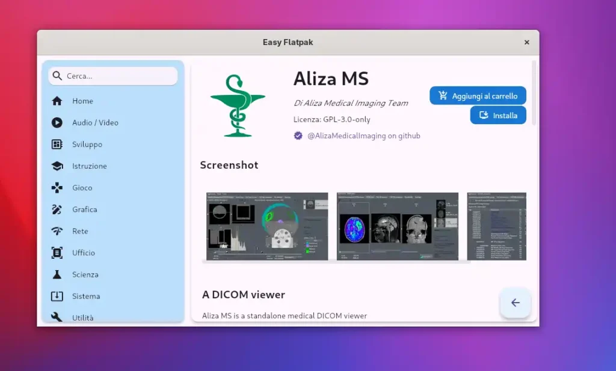The height and width of the screenshot is (371, 616).
Task: Click the back arrow floating button
Action: click(515, 303)
